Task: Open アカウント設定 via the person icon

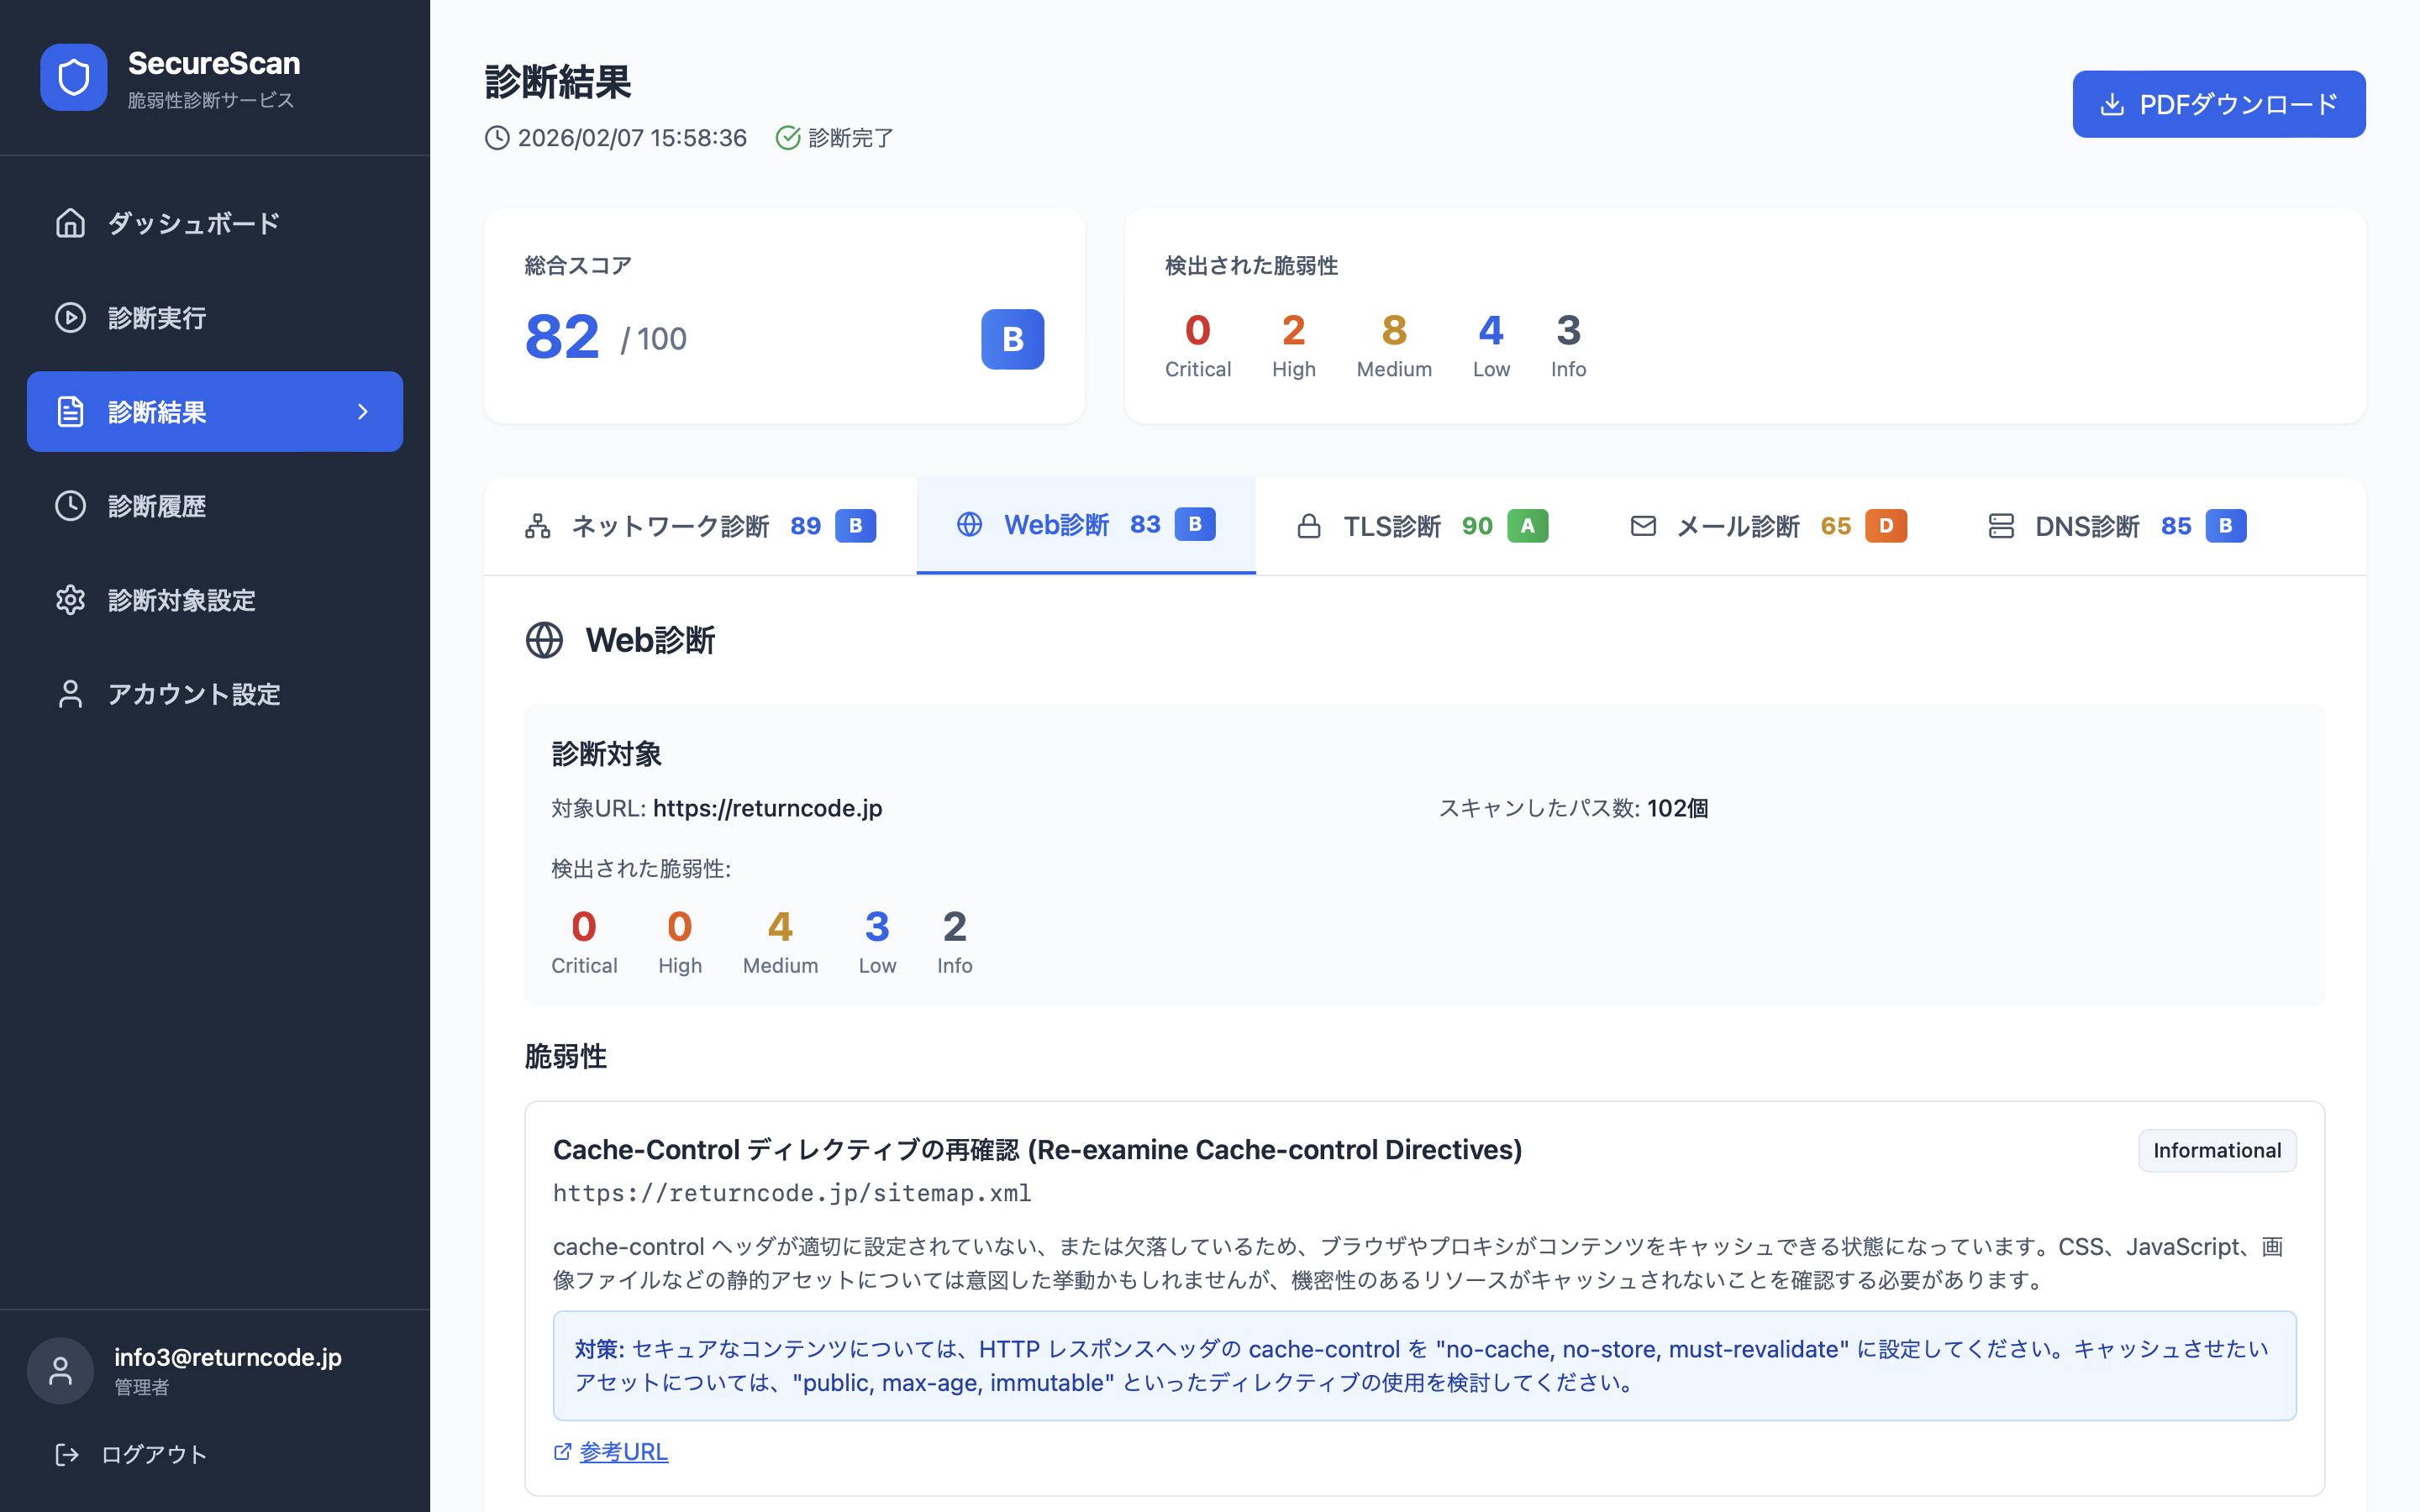Action: click(70, 693)
